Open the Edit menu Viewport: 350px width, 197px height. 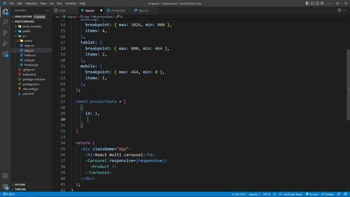[x=20, y=3]
